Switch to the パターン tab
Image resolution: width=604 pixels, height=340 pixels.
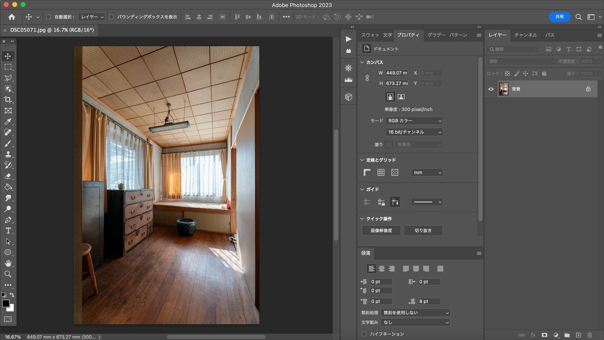pyautogui.click(x=458, y=35)
